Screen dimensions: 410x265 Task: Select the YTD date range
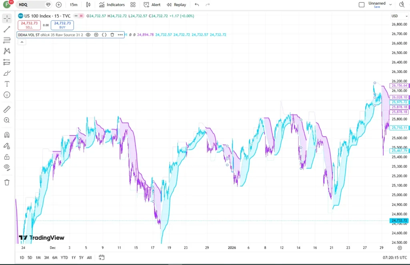(64, 258)
